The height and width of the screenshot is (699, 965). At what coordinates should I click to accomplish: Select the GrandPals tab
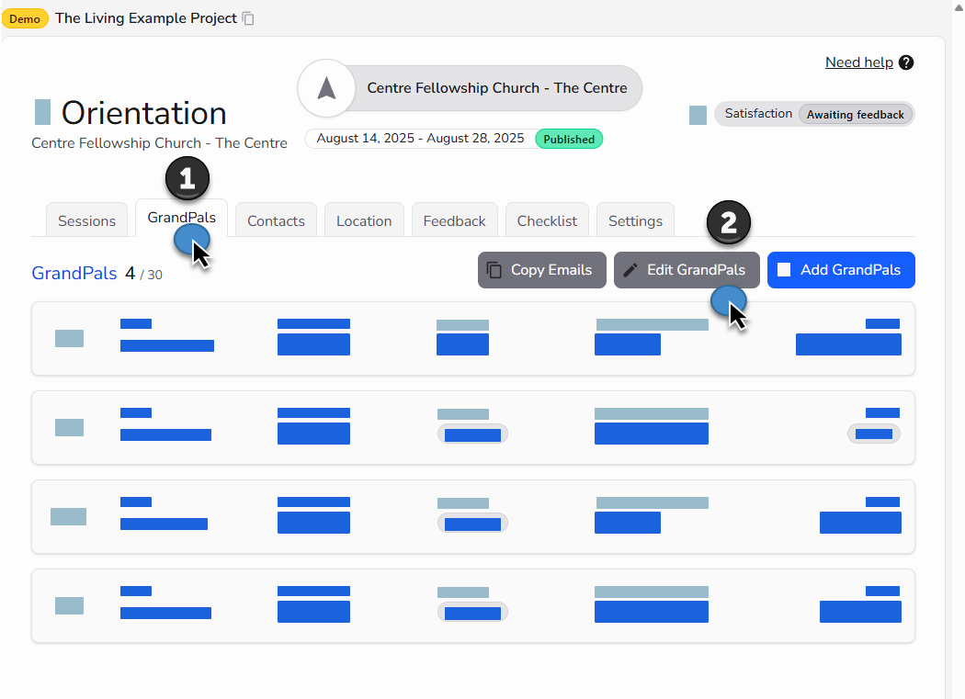tap(182, 218)
